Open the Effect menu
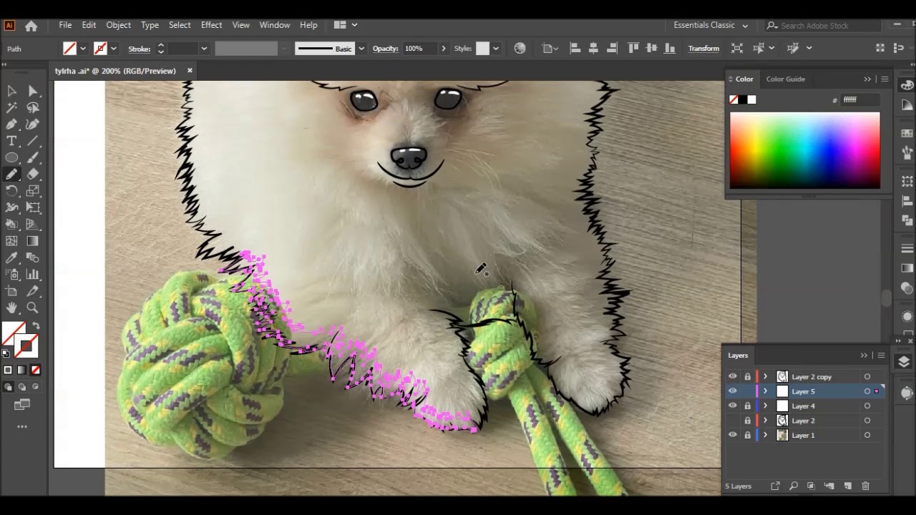Screen dimensions: 916x515 211,25
